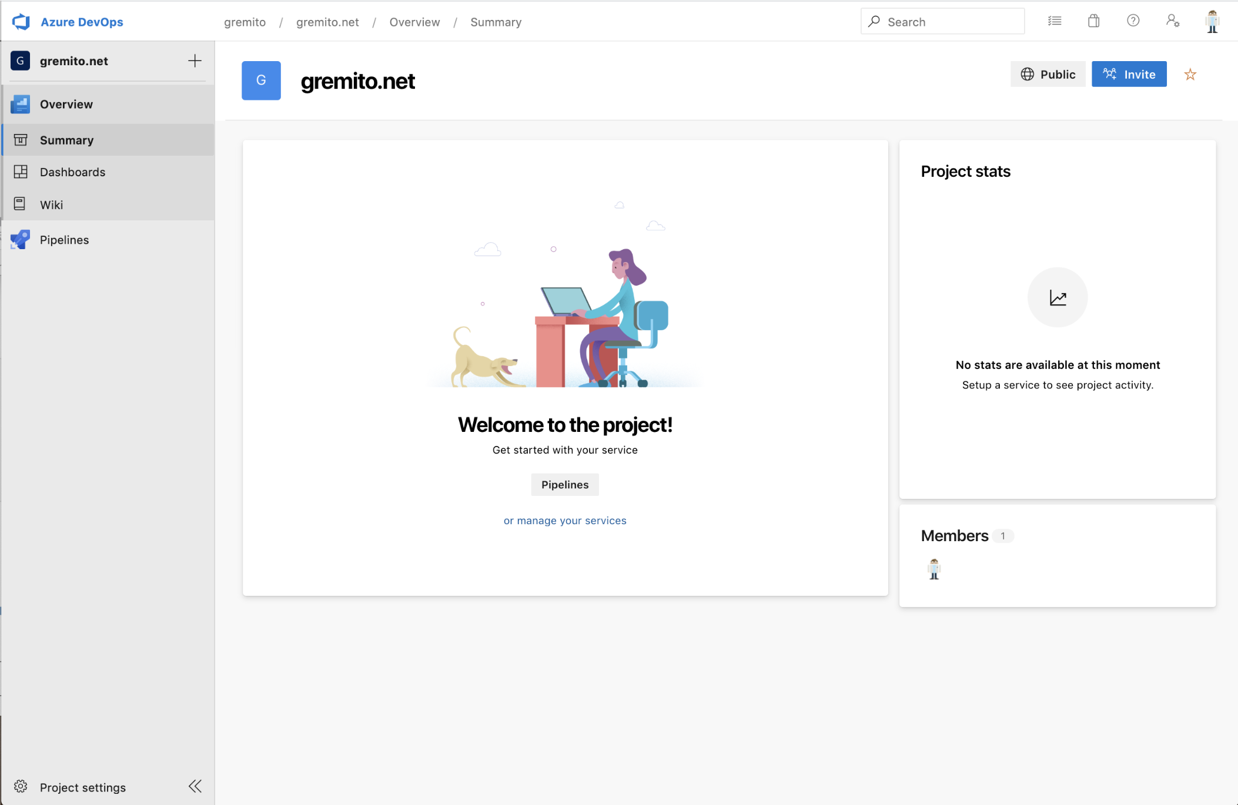Click the Invite button
Screen dimensions: 1238x805
(x=1129, y=75)
